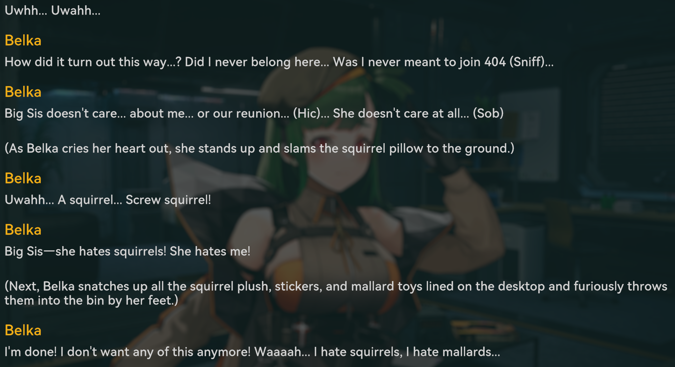Click the line about never joining 404
675x367 pixels.
click(279, 62)
